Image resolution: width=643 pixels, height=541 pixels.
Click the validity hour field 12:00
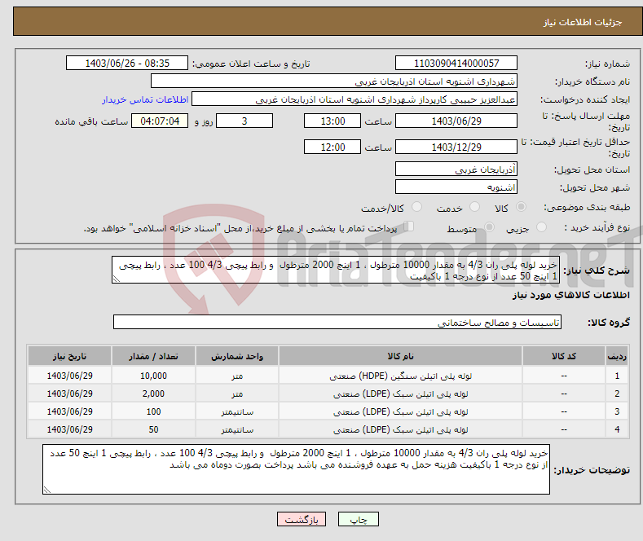(x=333, y=147)
